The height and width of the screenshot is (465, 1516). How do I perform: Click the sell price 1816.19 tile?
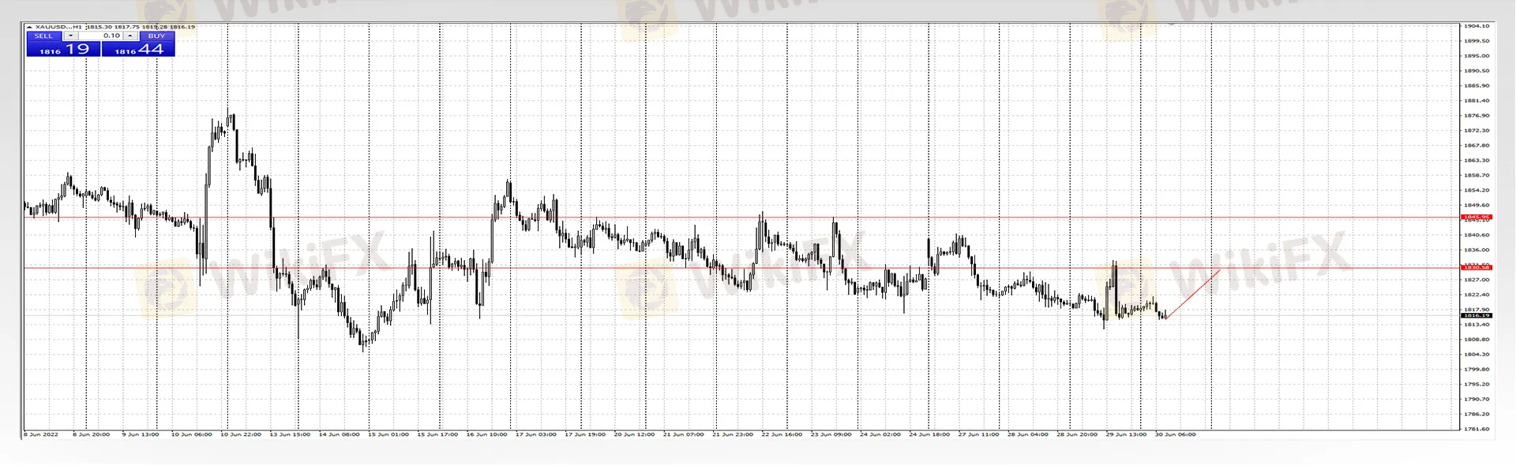[63, 50]
